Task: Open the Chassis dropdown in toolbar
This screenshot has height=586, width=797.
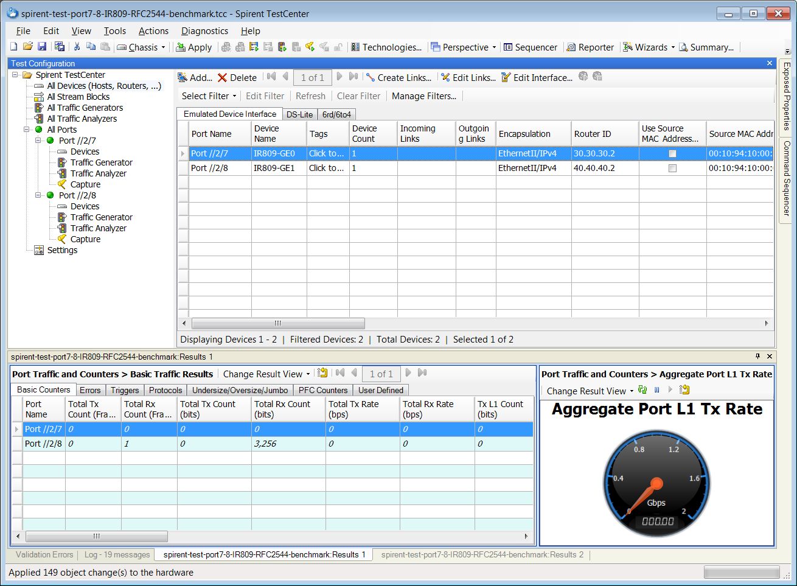Action: (141, 47)
